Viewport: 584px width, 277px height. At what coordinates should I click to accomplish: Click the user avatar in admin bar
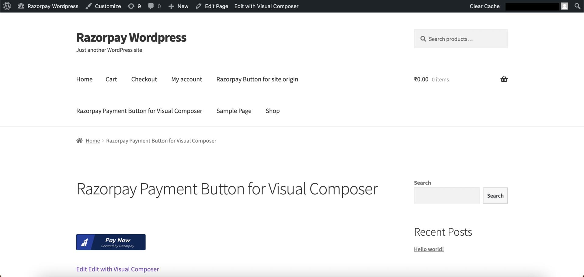[x=565, y=6]
